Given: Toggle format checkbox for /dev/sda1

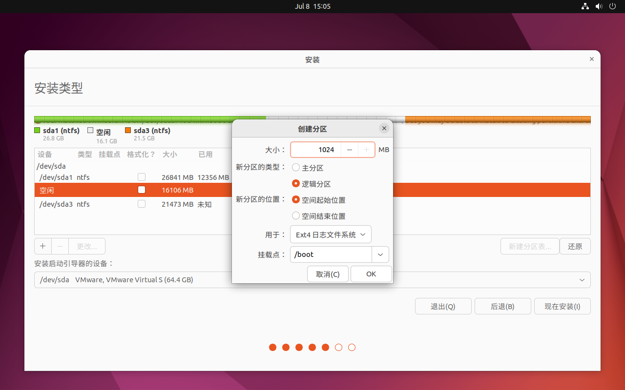Looking at the screenshot, I should pyautogui.click(x=142, y=177).
